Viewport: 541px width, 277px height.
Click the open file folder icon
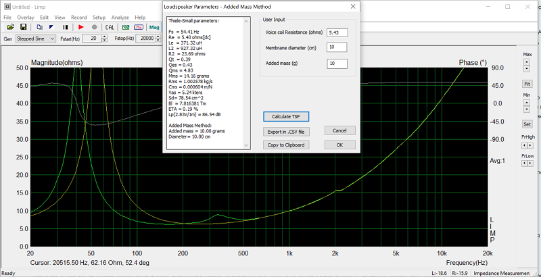[9, 27]
